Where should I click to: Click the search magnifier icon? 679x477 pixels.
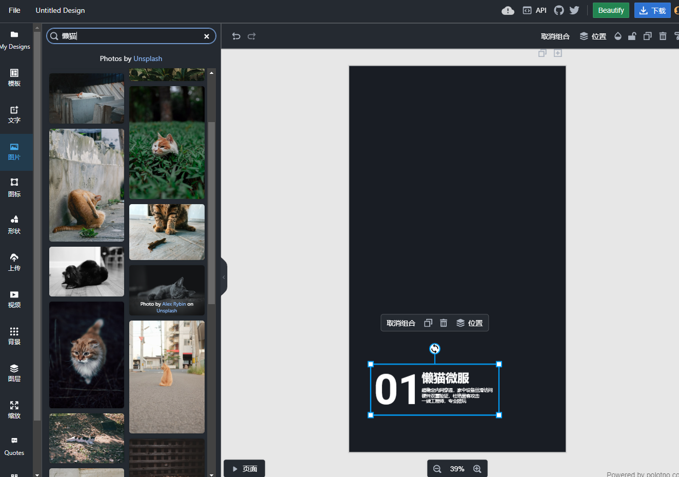[54, 36]
